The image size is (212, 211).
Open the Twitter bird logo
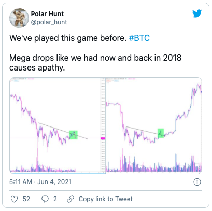pyautogui.click(x=197, y=13)
